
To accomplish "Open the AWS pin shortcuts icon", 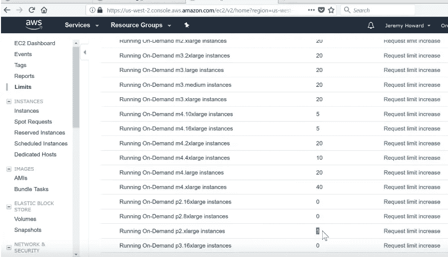I will tap(186, 25).
